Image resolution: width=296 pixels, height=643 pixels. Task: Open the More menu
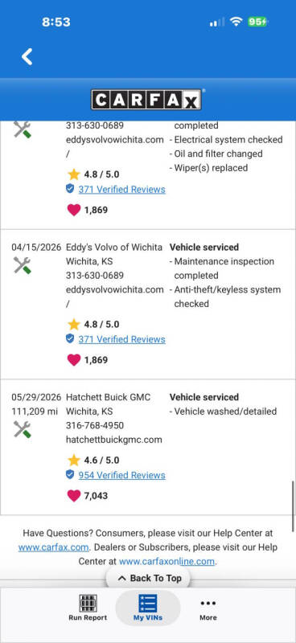208,608
